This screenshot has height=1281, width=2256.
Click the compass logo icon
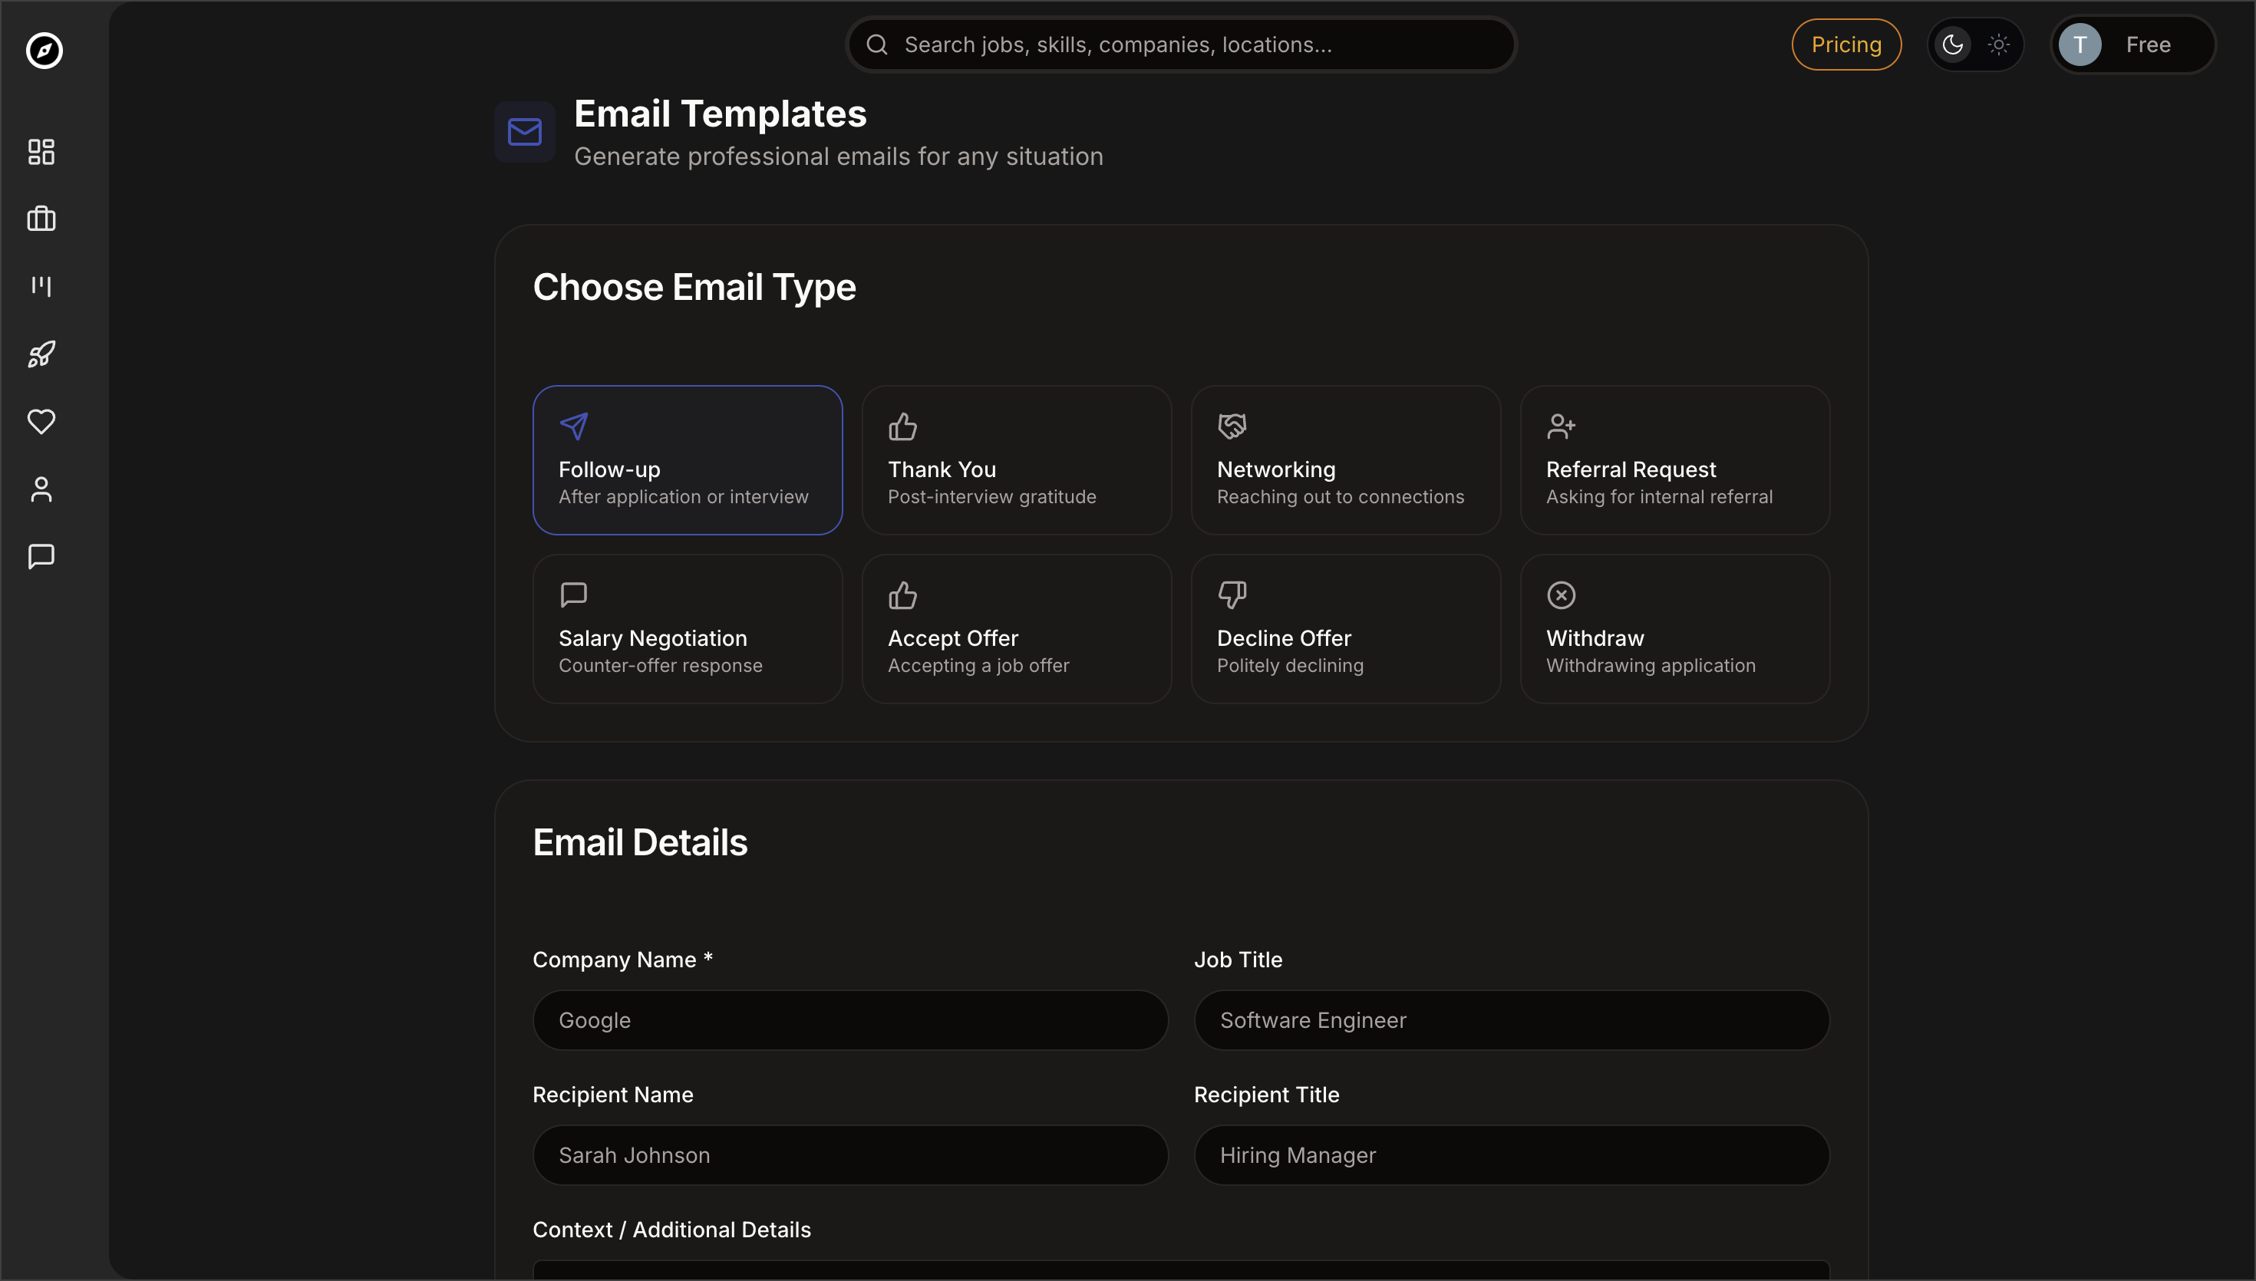44,50
